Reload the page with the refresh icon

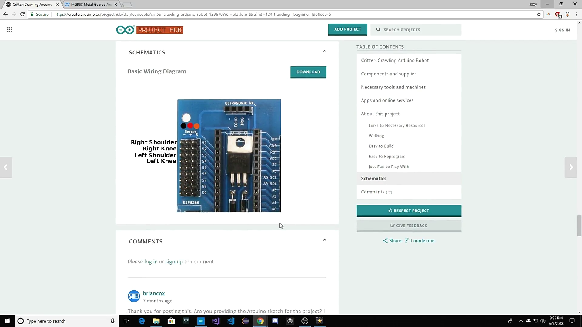22,14
